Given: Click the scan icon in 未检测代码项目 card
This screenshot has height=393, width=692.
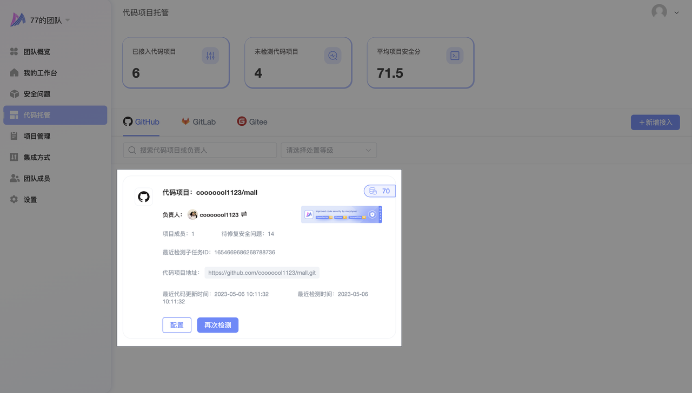Looking at the screenshot, I should [x=332, y=56].
